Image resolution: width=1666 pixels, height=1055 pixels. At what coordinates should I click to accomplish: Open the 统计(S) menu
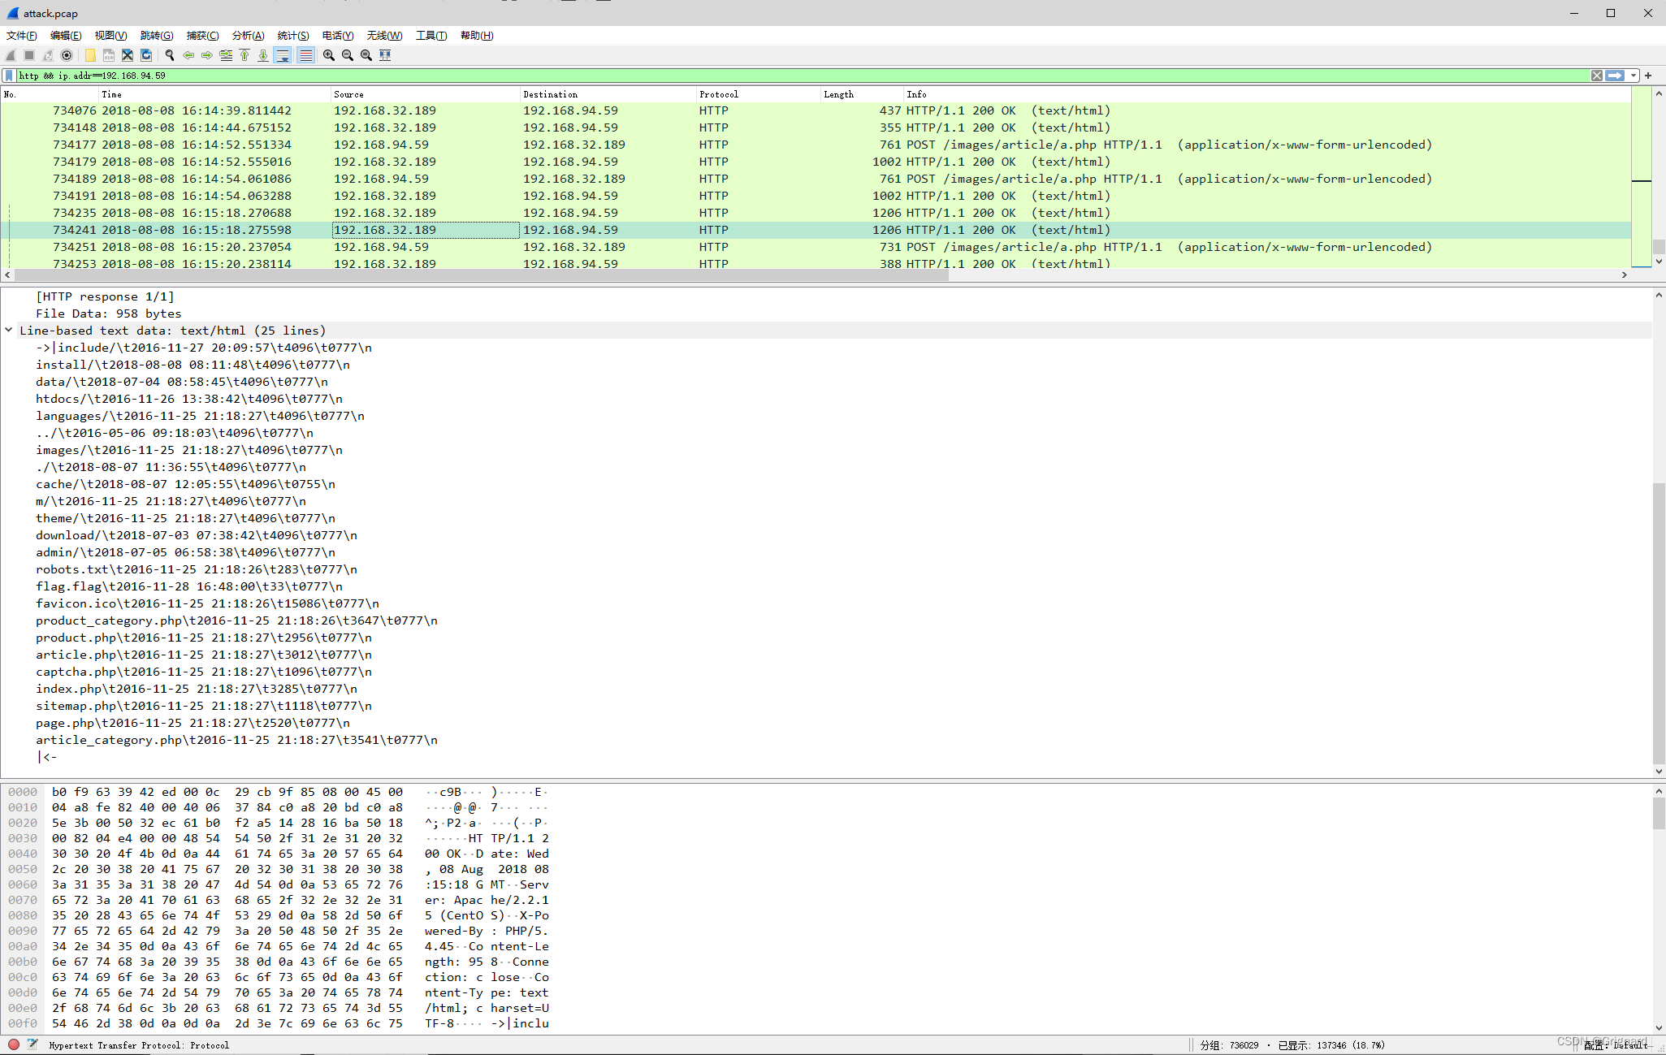pyautogui.click(x=293, y=35)
